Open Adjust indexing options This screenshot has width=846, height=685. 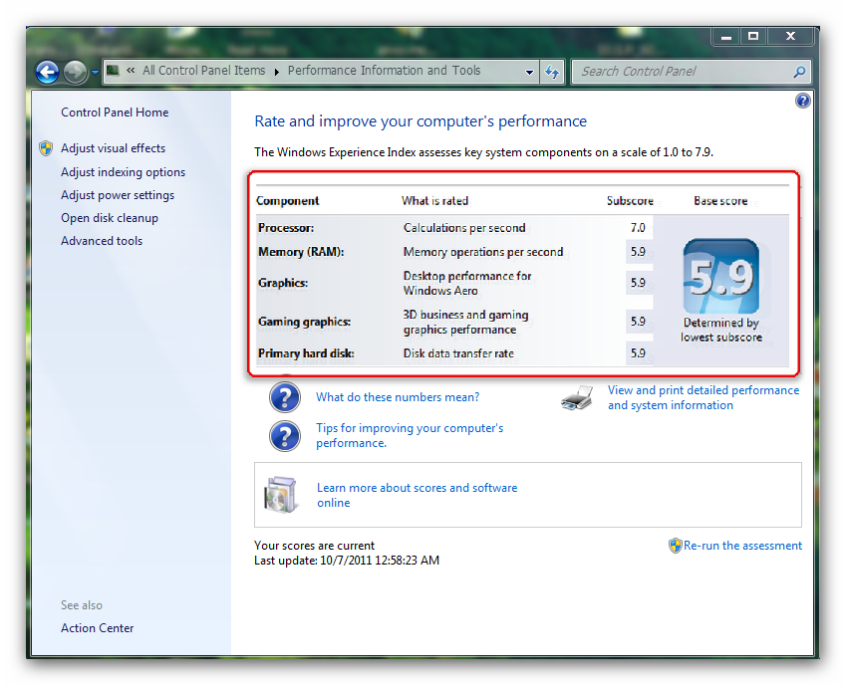pyautogui.click(x=123, y=172)
